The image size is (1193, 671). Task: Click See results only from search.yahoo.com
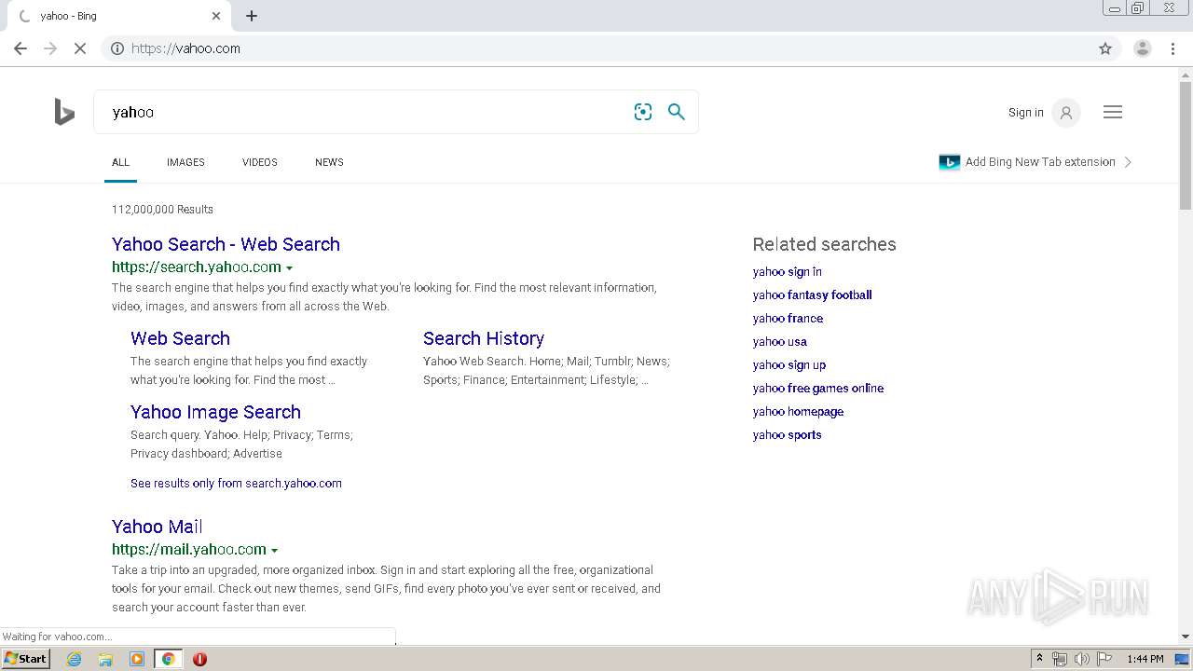click(236, 483)
